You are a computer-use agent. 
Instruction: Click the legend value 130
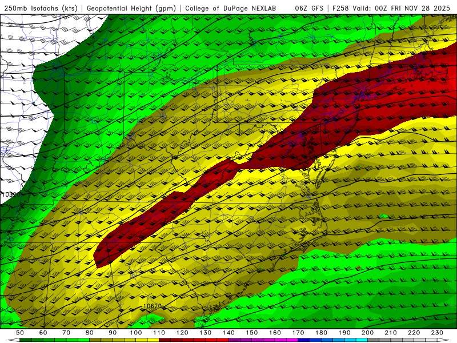[x=205, y=333]
